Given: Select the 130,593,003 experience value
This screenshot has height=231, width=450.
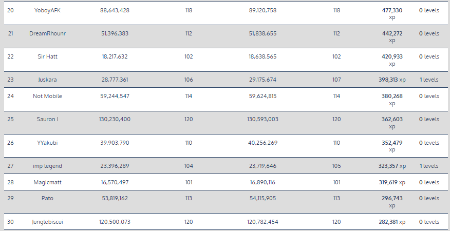Looking at the screenshot, I should click(x=262, y=119).
